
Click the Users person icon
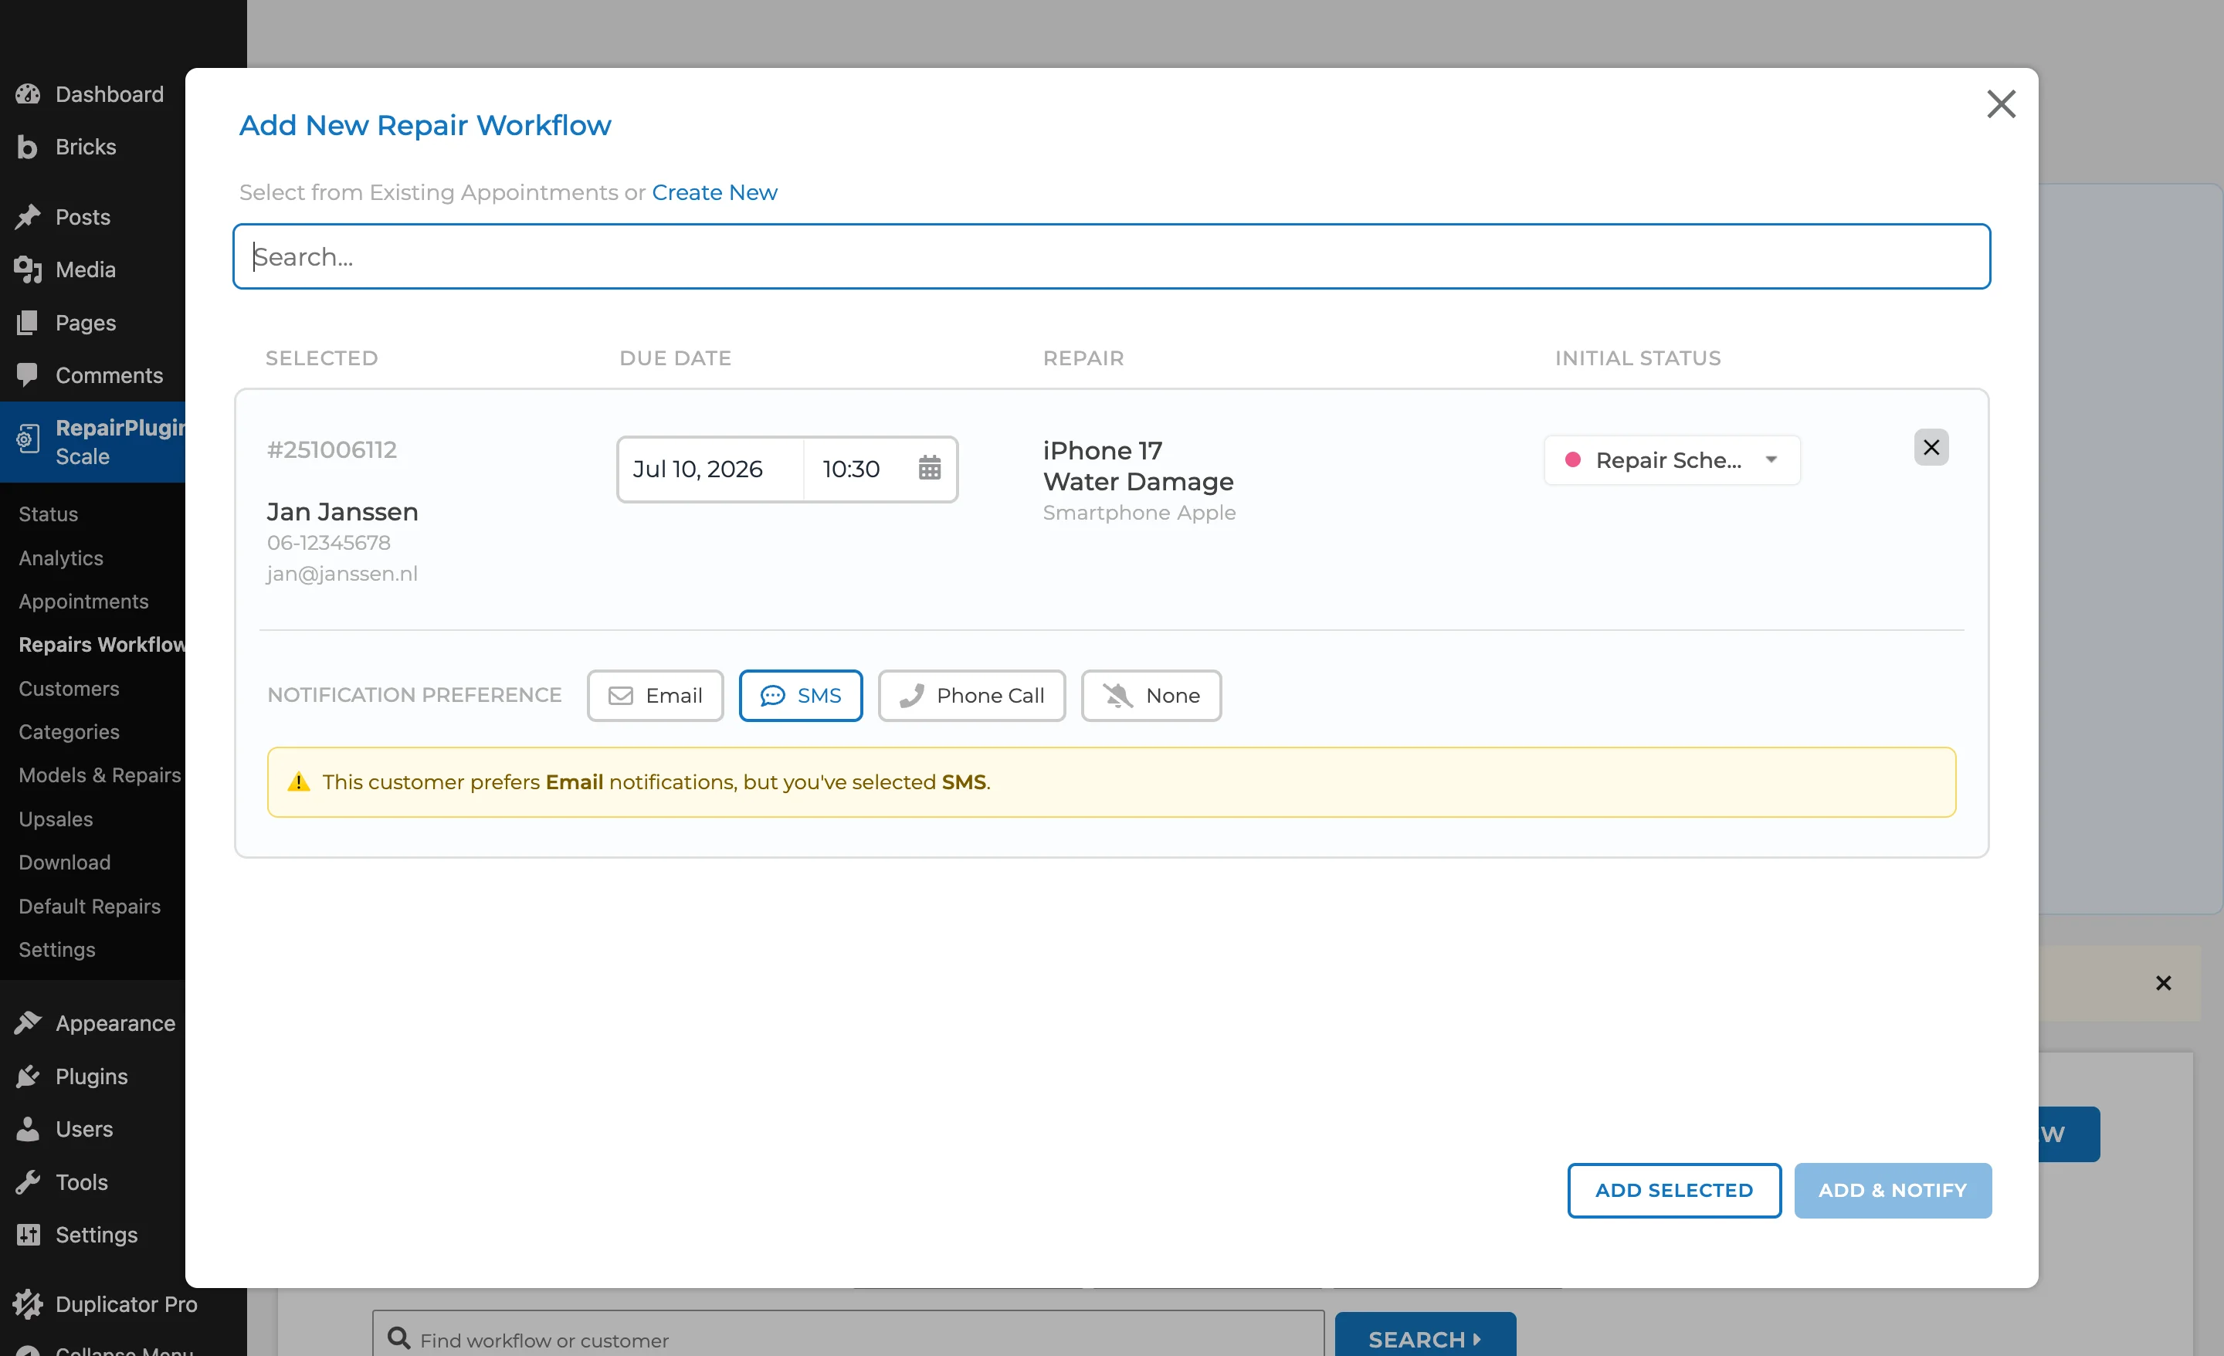tap(28, 1128)
